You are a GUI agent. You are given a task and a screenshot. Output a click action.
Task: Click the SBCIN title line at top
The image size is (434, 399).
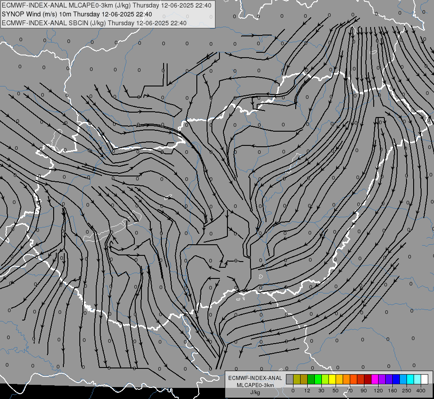tap(94, 23)
